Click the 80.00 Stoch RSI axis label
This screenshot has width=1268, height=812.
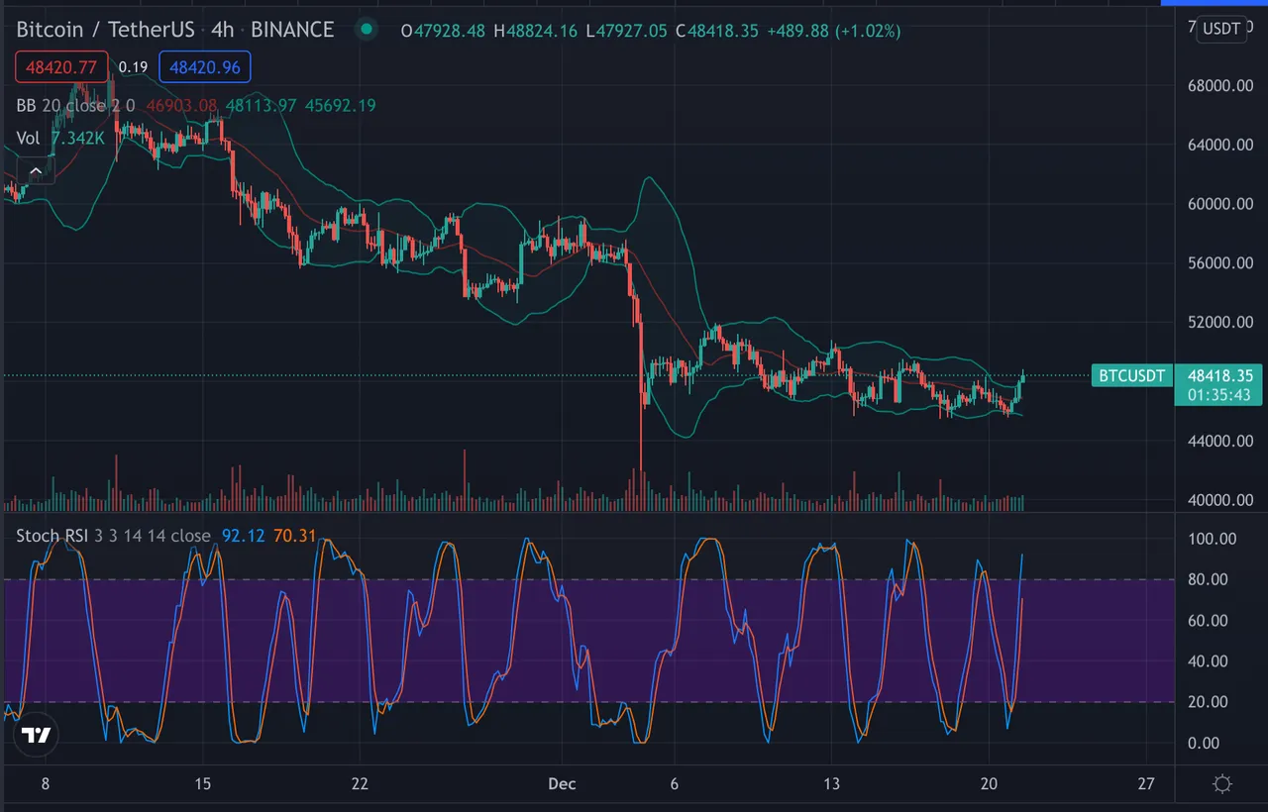tap(1208, 579)
